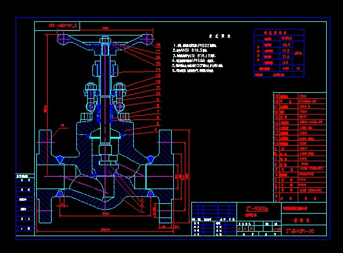The height and width of the screenshot is (253, 343).
Task: Click the technical requirements heading above the notes
Action: tap(220, 36)
